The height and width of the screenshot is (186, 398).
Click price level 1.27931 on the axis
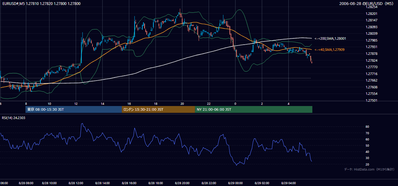[372, 47]
